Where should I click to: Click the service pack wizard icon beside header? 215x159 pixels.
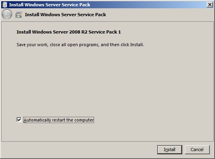point(19,15)
